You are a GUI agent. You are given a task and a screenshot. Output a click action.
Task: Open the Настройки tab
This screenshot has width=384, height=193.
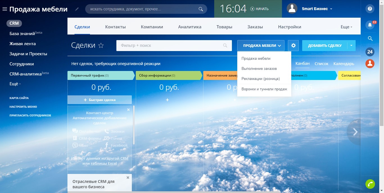[290, 27]
